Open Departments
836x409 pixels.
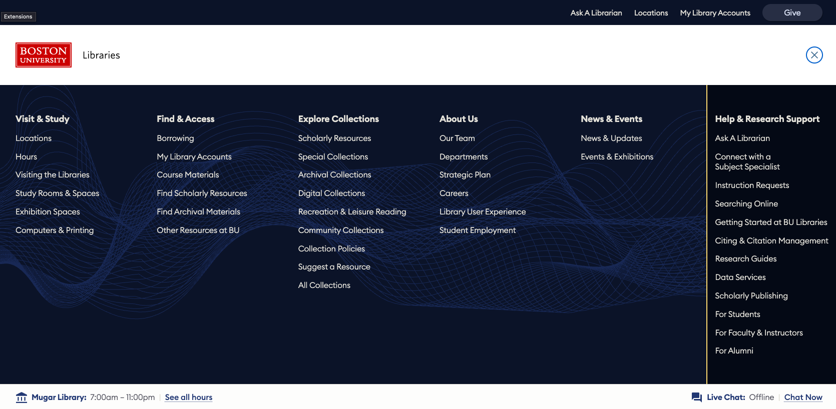pos(464,156)
